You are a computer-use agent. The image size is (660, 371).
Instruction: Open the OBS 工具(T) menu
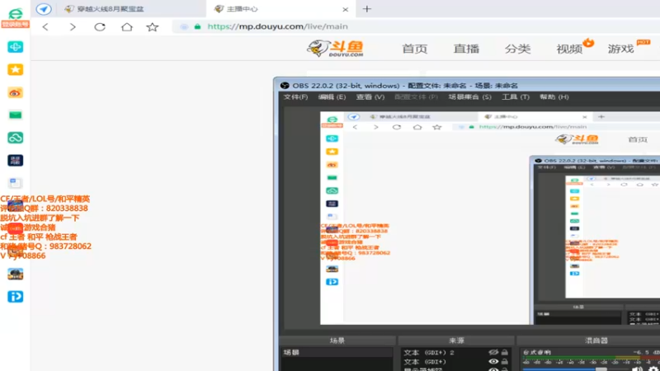tap(516, 96)
